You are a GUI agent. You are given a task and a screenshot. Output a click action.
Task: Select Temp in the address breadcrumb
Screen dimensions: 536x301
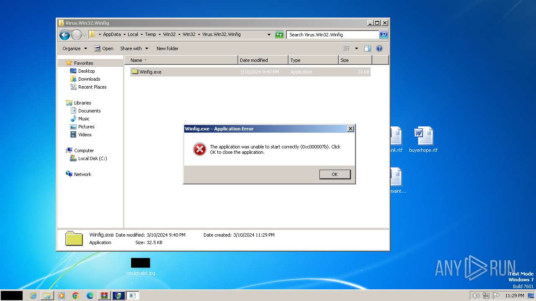(x=150, y=34)
